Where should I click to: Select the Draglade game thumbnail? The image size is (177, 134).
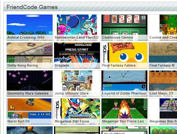pyautogui.click(x=77, y=55)
